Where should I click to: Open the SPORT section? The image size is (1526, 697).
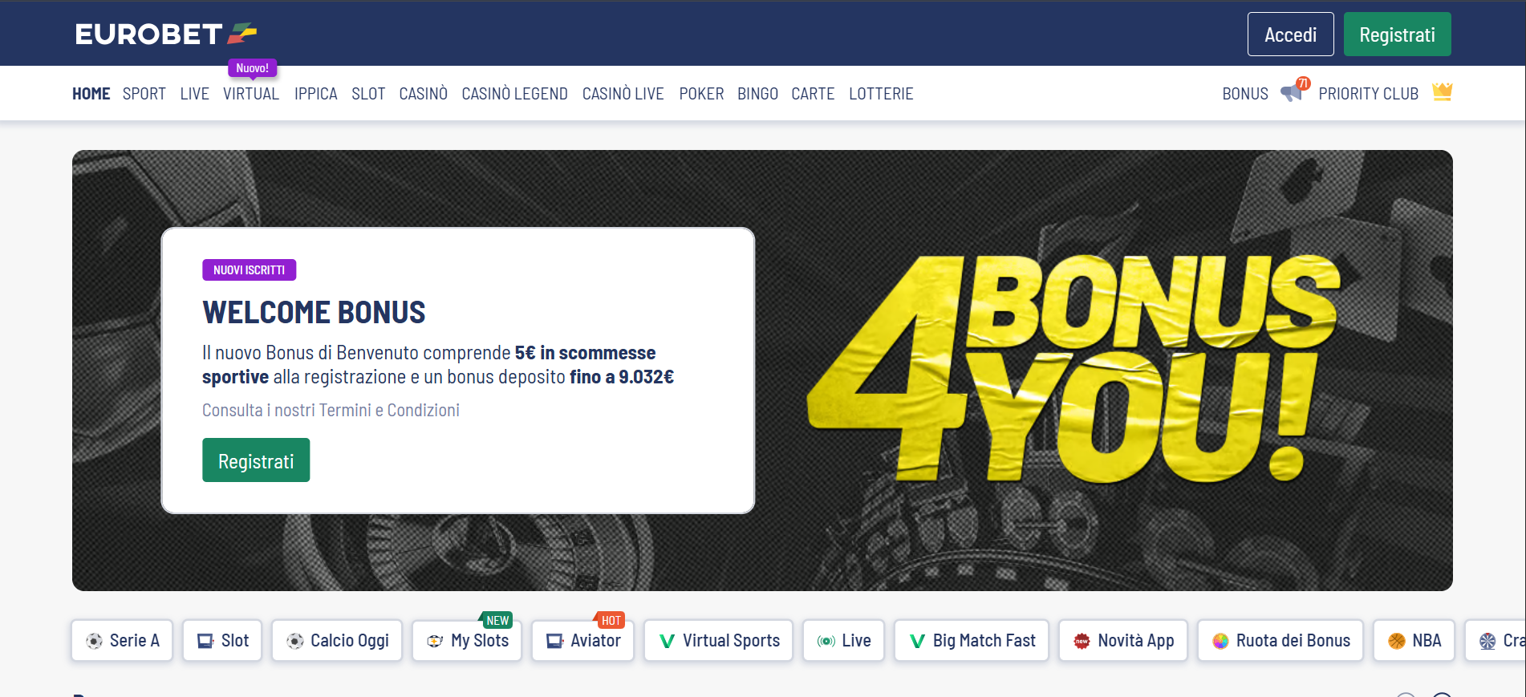pyautogui.click(x=144, y=94)
